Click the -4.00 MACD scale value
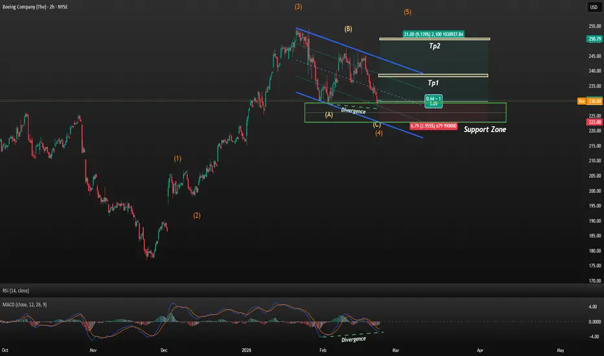Image resolution: width=604 pixels, height=356 pixels. click(x=594, y=337)
